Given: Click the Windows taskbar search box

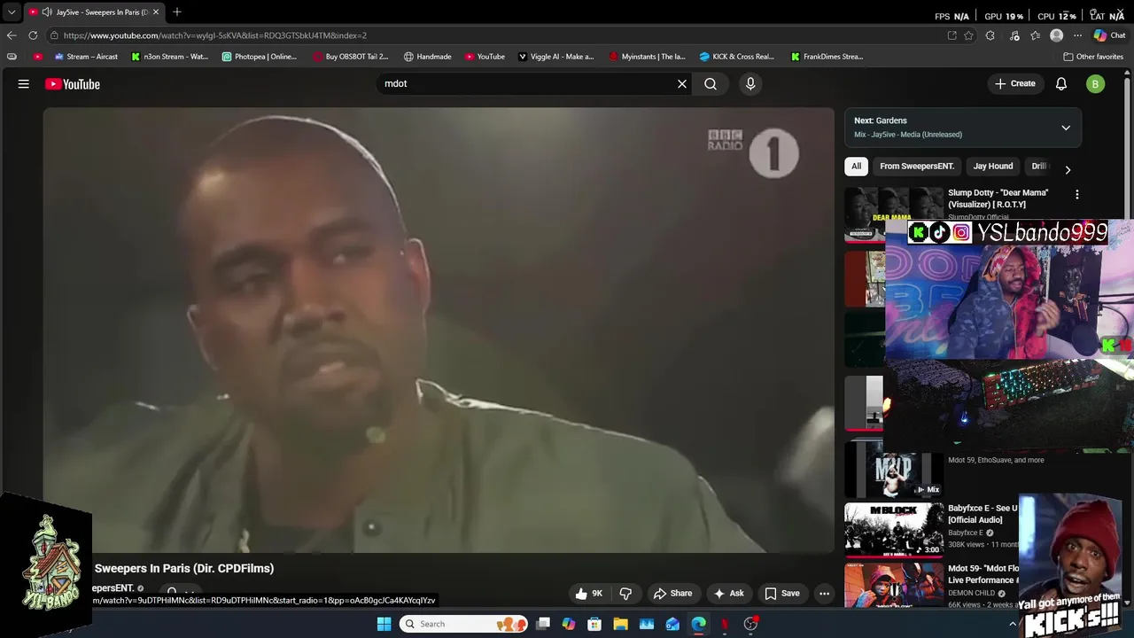Looking at the screenshot, I should (x=464, y=624).
